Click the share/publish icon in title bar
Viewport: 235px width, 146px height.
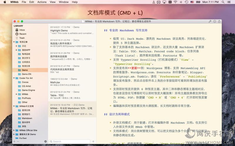click(219, 21)
